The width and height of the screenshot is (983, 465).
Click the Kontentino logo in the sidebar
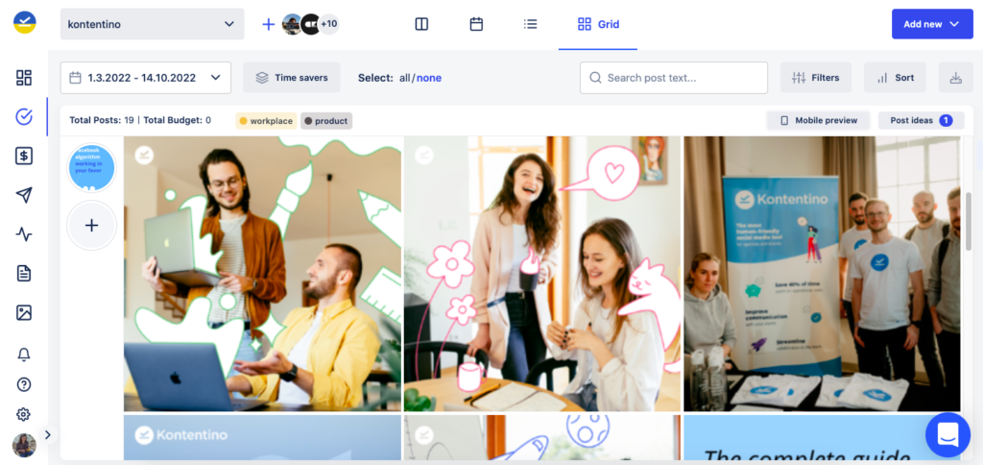point(24,23)
